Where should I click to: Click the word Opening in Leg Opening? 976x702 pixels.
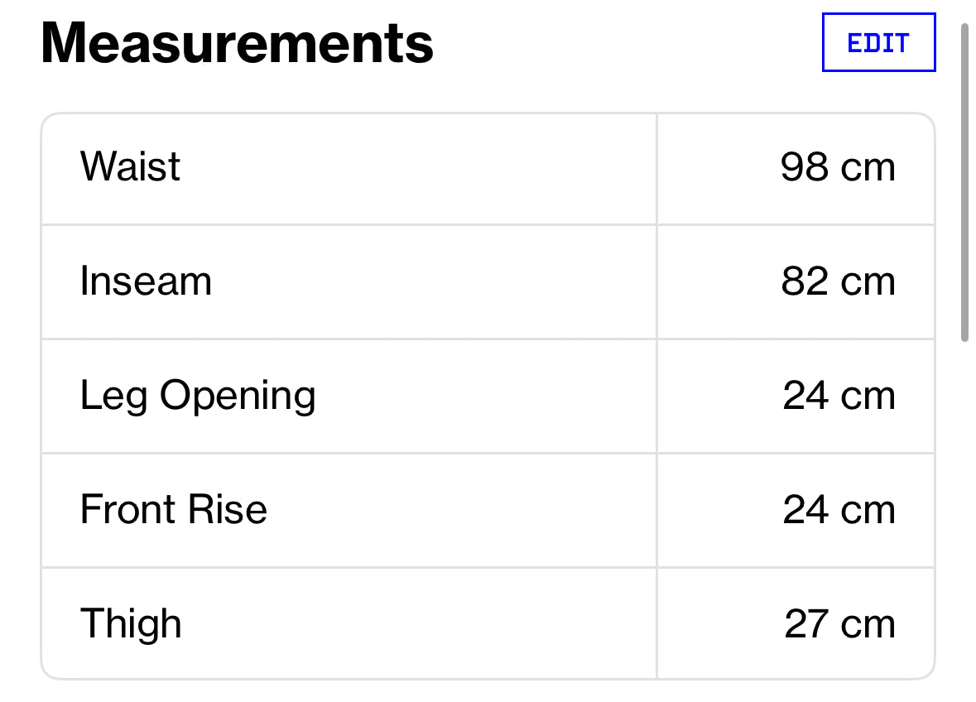[238, 397]
